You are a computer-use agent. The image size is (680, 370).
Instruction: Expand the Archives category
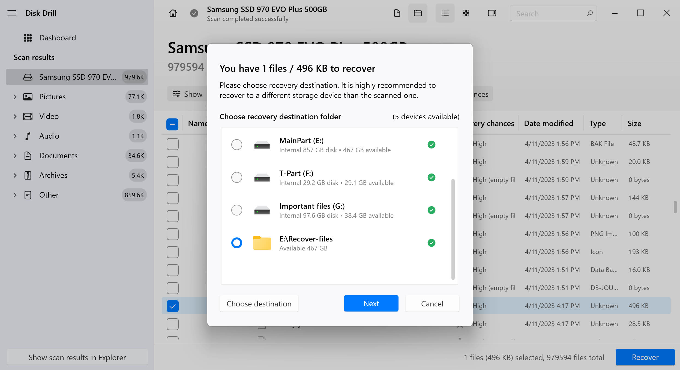(x=15, y=175)
